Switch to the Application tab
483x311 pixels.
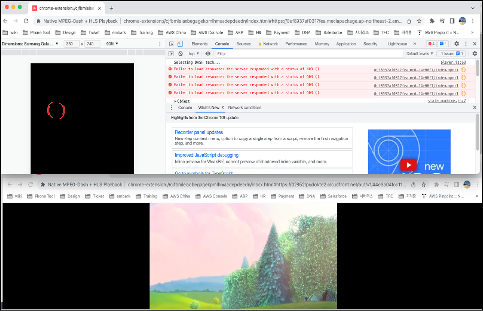point(346,44)
